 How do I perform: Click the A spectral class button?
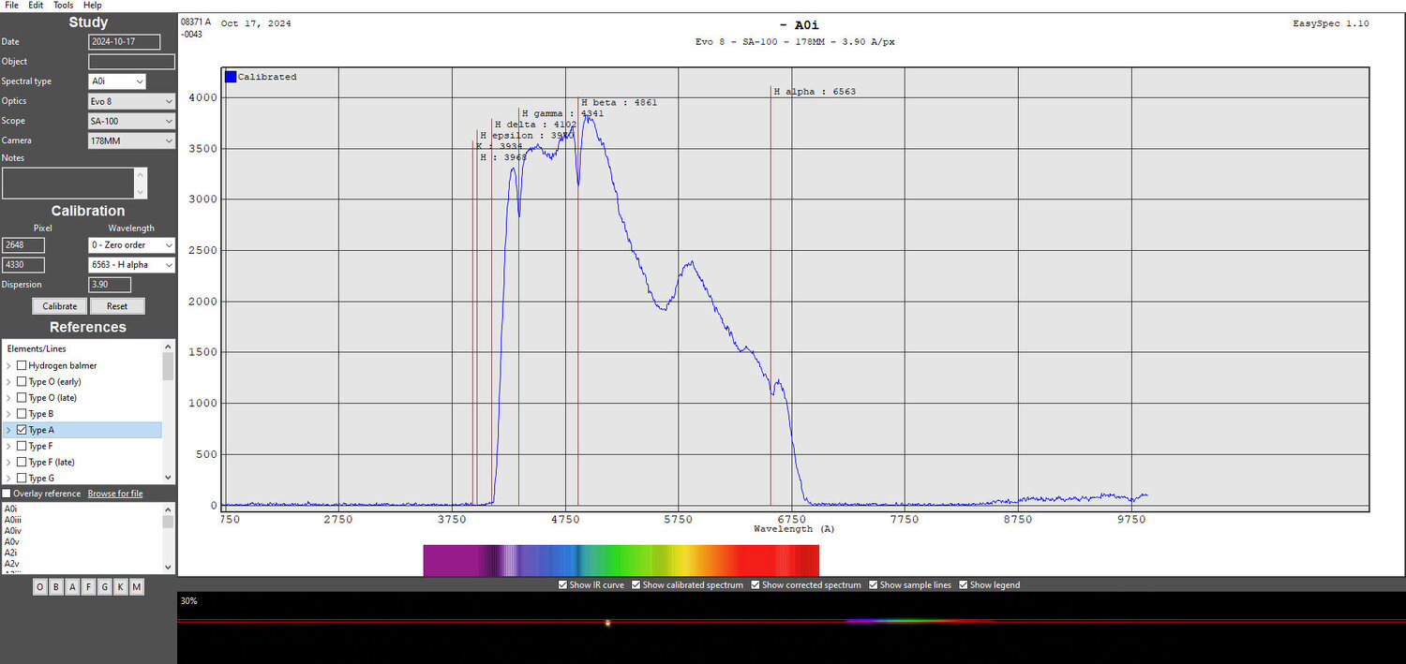72,587
